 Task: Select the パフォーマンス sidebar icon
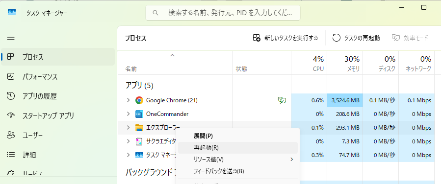10,76
